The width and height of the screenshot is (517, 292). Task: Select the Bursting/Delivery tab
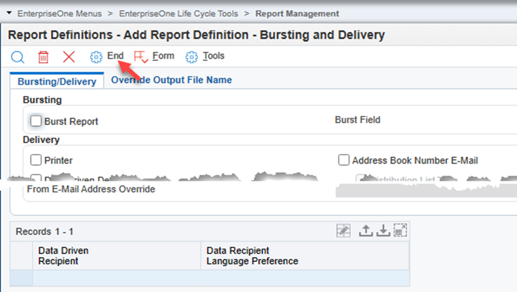coord(57,82)
